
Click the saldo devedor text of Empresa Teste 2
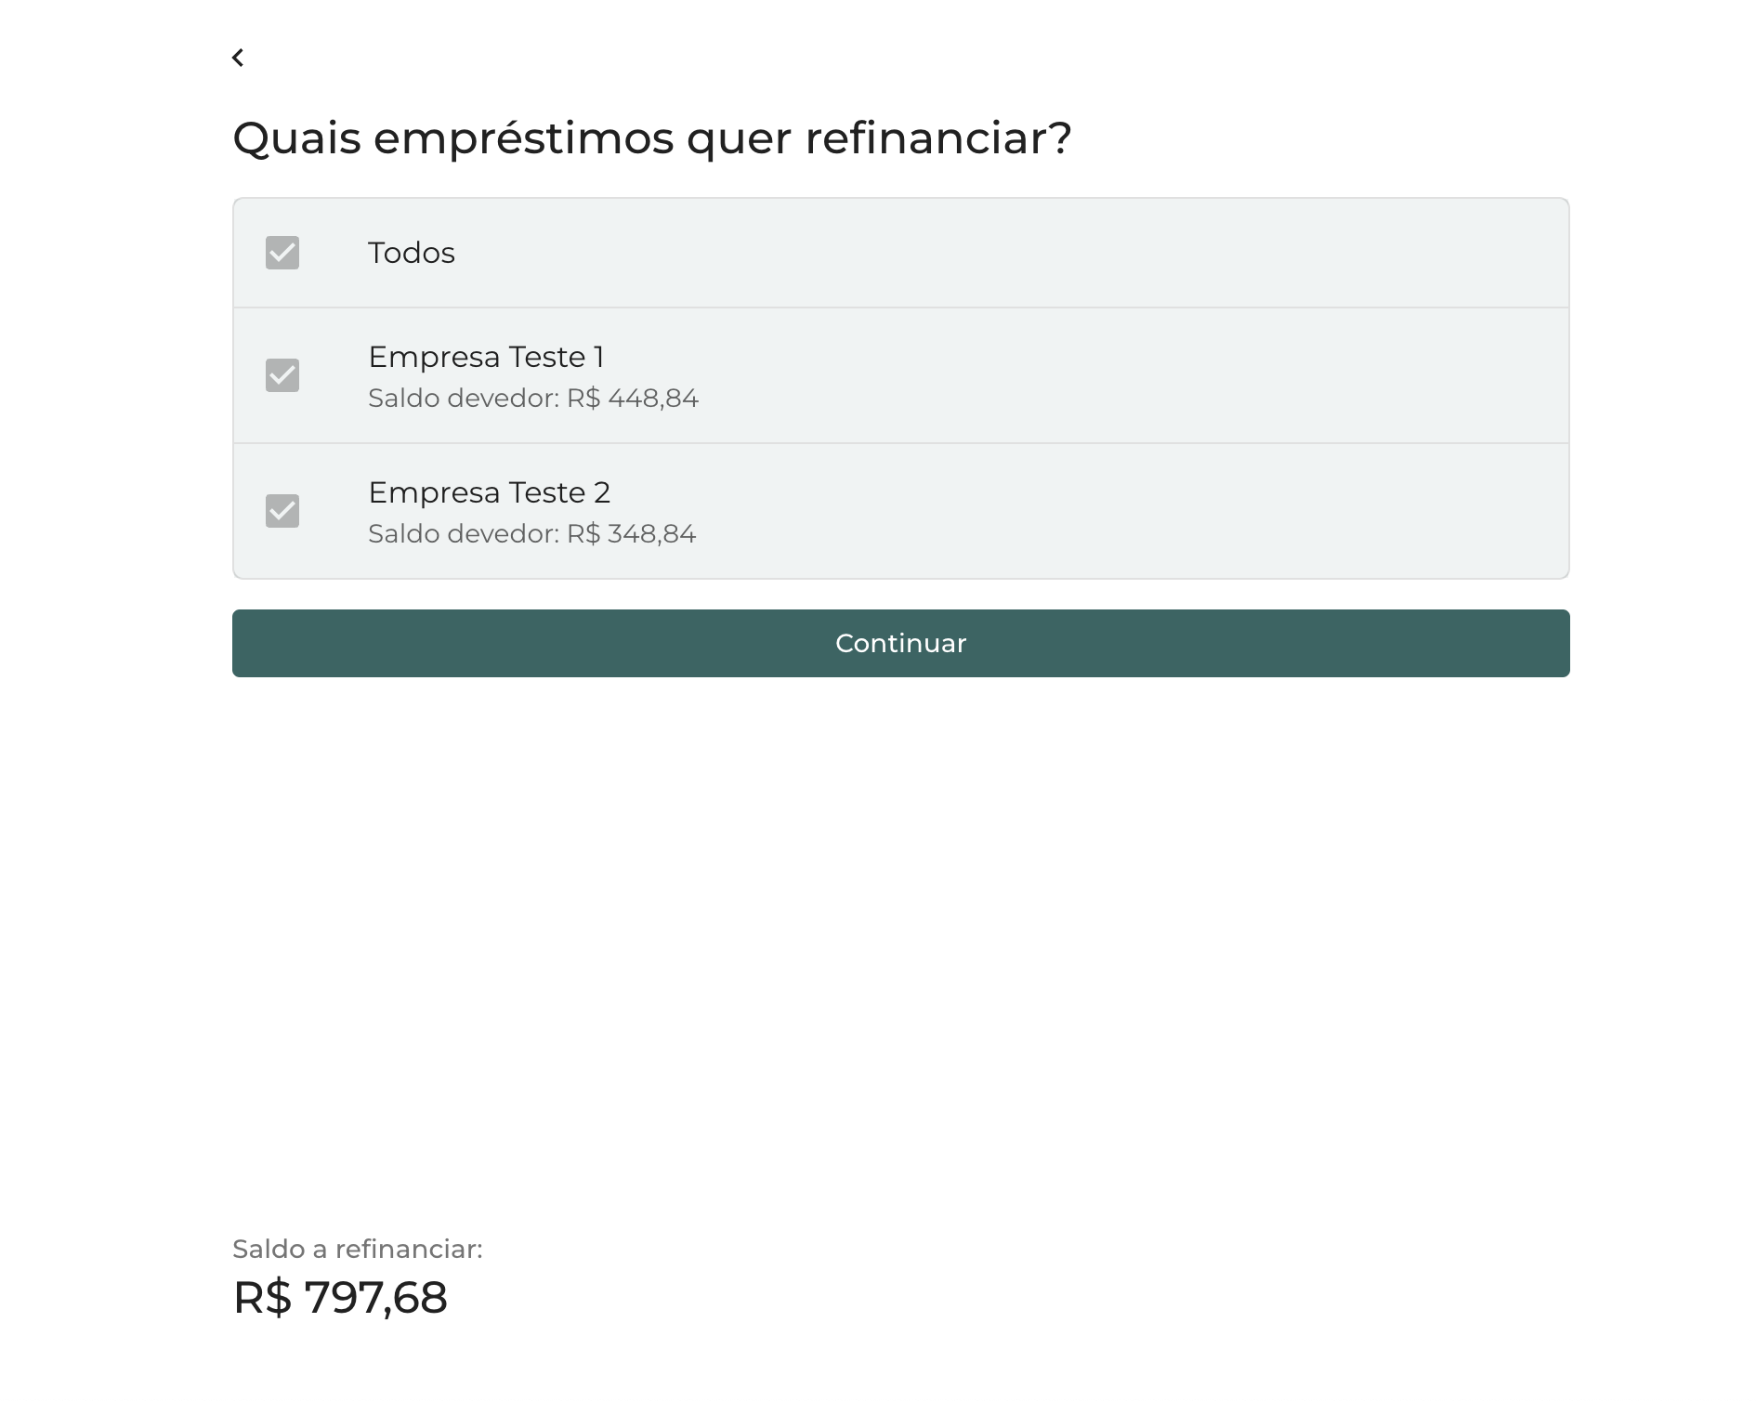(531, 533)
